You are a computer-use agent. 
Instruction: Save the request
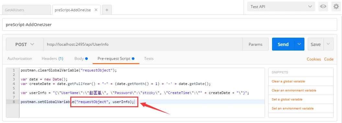[316, 44]
